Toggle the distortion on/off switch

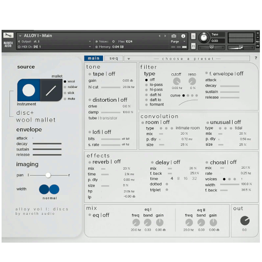(x=90, y=100)
